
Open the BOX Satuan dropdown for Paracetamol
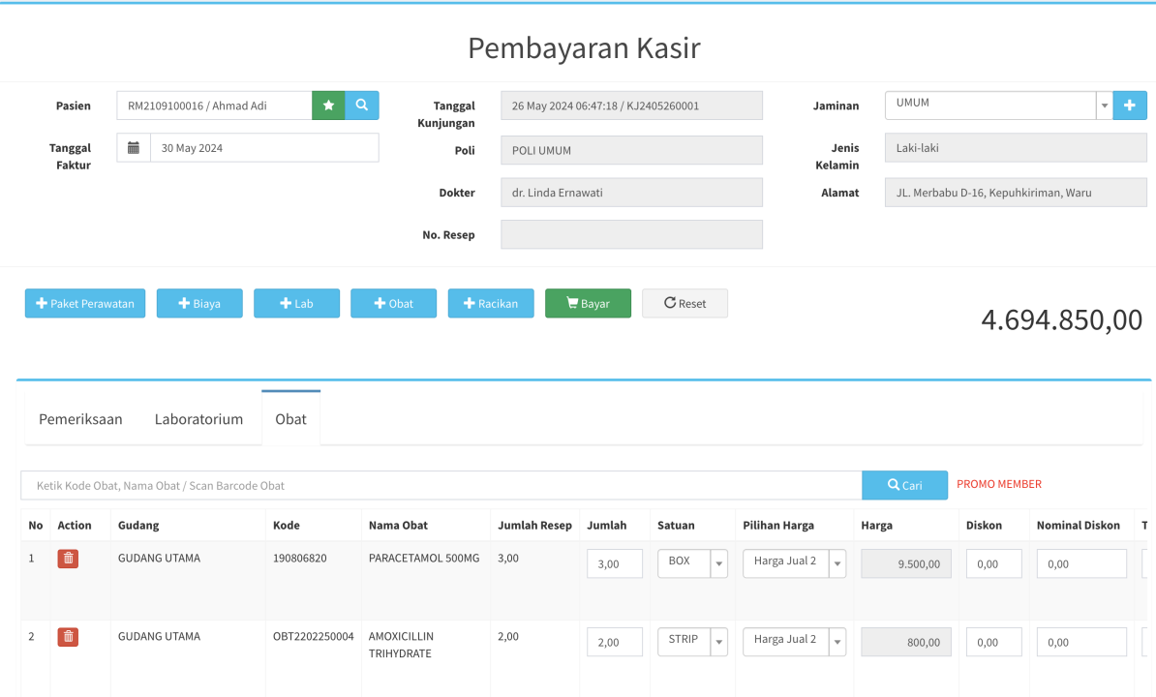pos(718,563)
